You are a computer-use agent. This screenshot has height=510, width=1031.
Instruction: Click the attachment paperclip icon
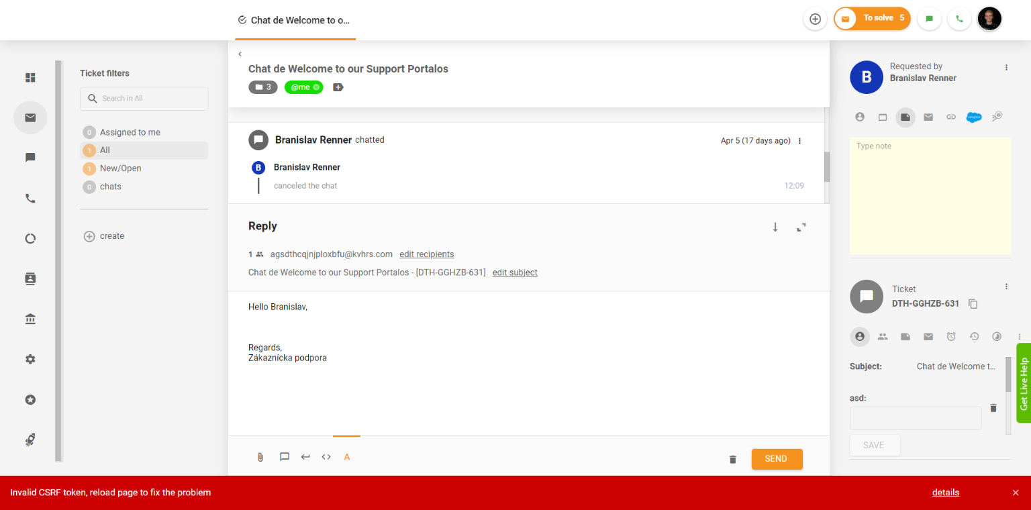(x=260, y=457)
